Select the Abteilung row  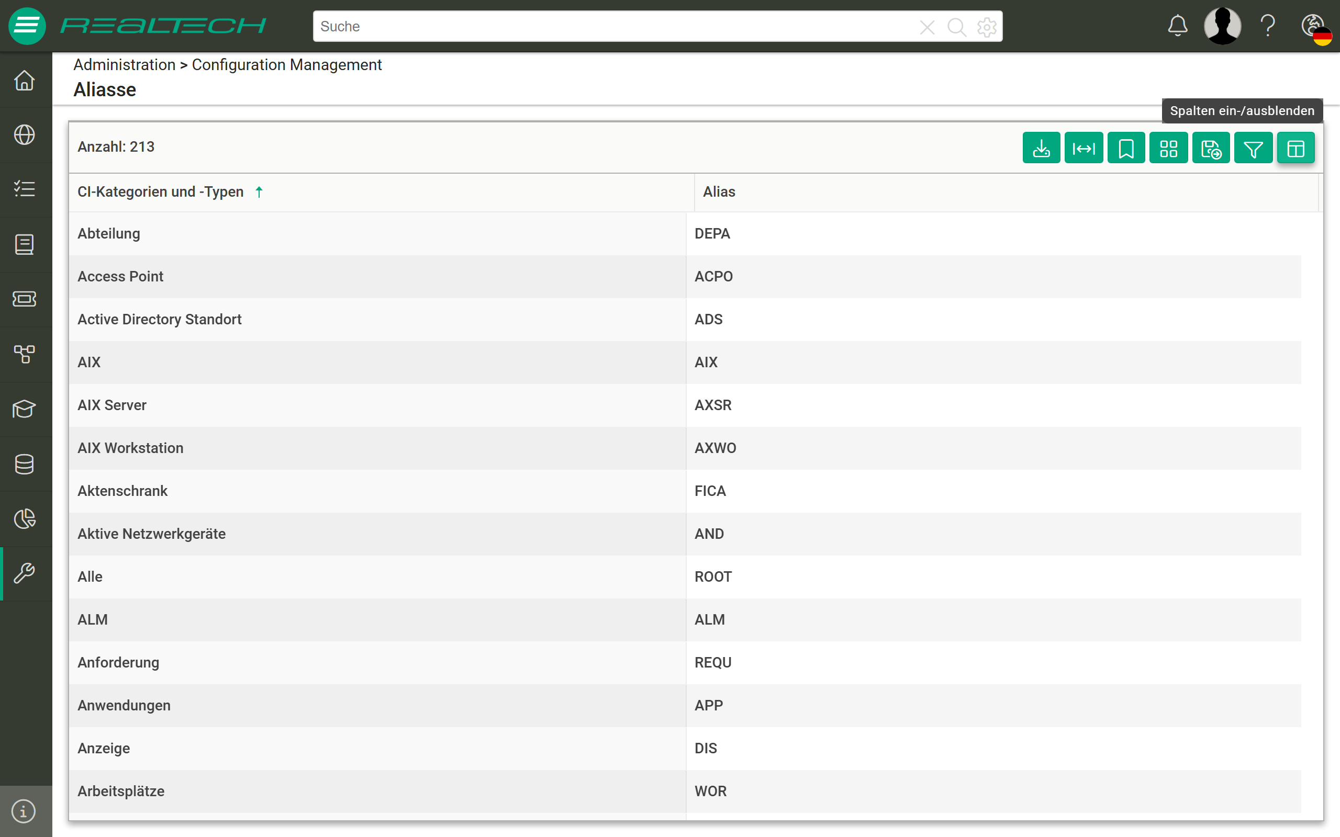click(685, 234)
